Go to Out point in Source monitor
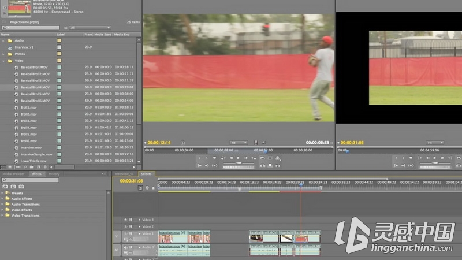The width and height of the screenshot is (462, 260). [x=207, y=166]
